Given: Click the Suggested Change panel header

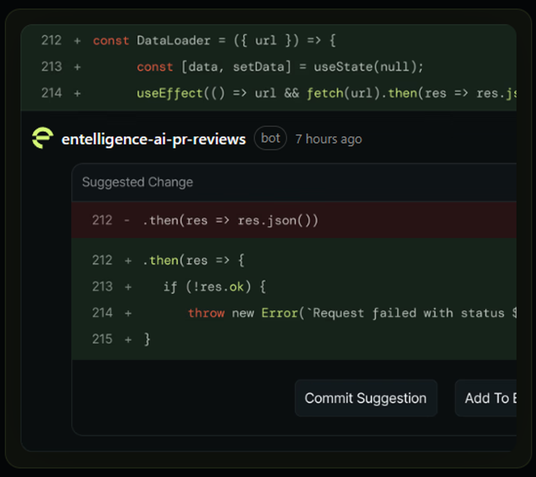Looking at the screenshot, I should coord(137,182).
